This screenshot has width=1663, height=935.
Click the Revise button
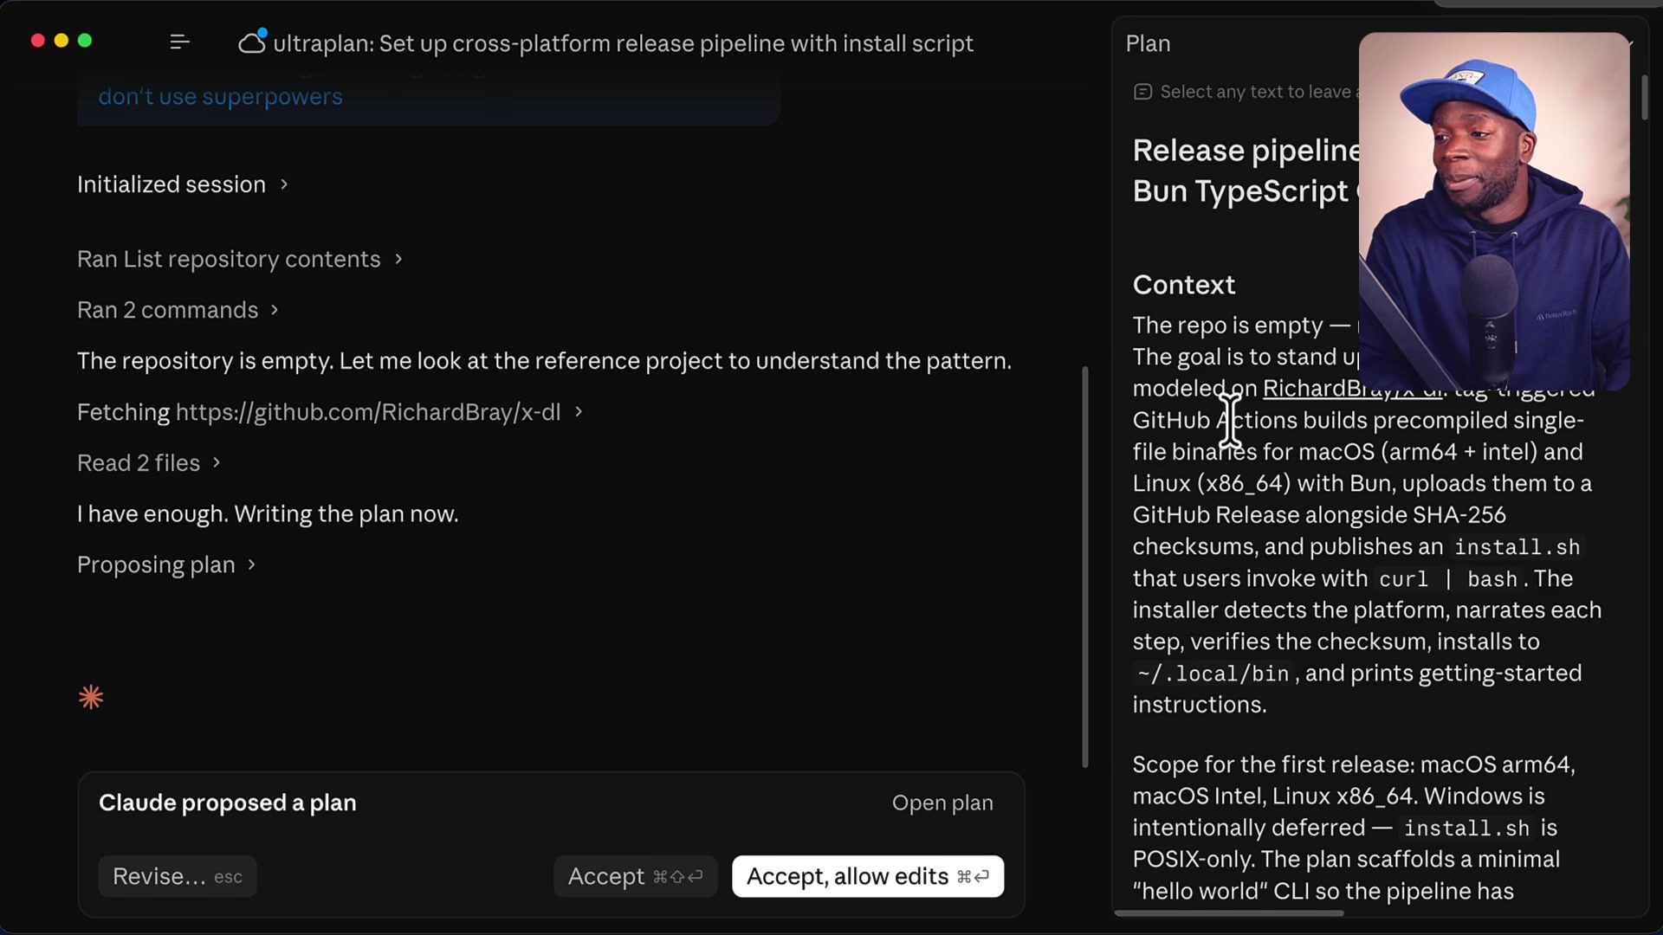[x=177, y=876]
